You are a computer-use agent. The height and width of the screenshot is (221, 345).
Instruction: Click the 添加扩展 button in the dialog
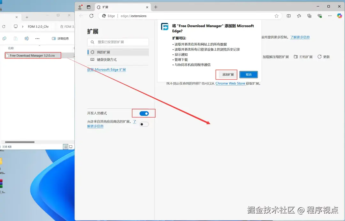[226, 74]
